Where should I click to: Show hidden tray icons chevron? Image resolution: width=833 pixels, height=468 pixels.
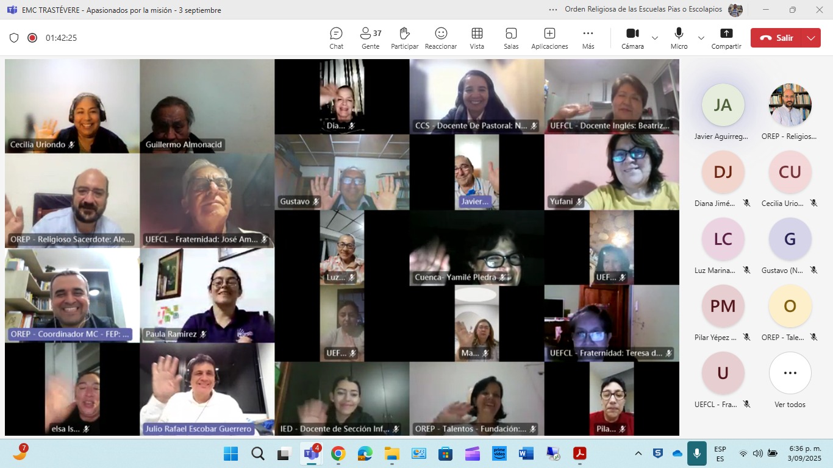tap(638, 453)
